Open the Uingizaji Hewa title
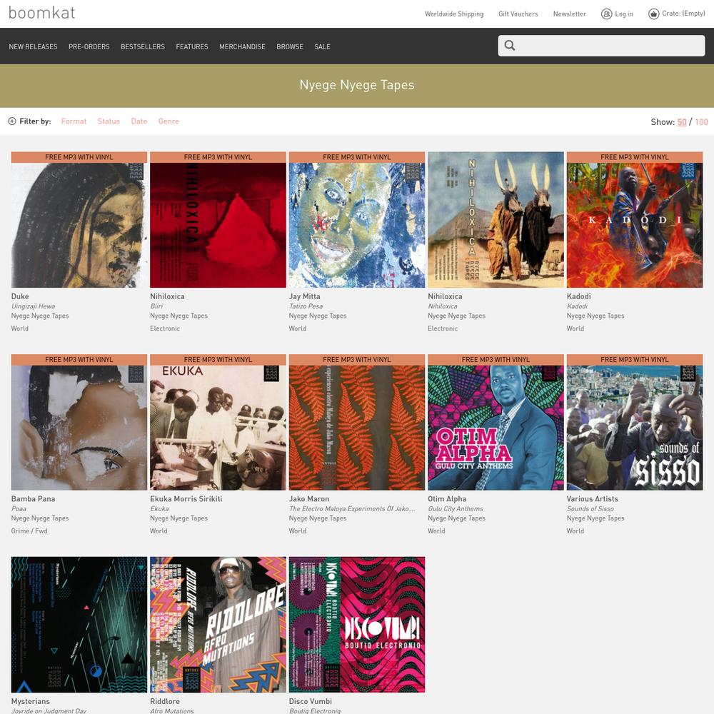714x714 pixels. point(34,306)
